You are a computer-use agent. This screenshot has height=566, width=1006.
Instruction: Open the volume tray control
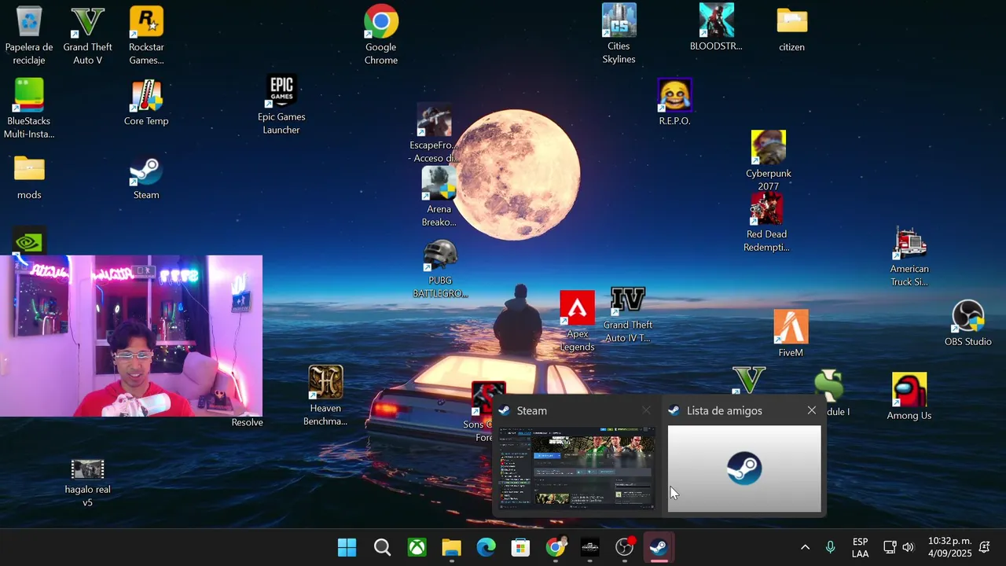click(909, 547)
